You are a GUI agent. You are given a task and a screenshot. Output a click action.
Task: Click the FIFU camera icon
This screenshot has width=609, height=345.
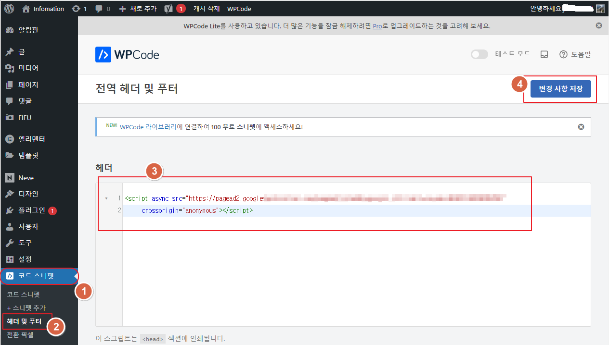point(10,117)
